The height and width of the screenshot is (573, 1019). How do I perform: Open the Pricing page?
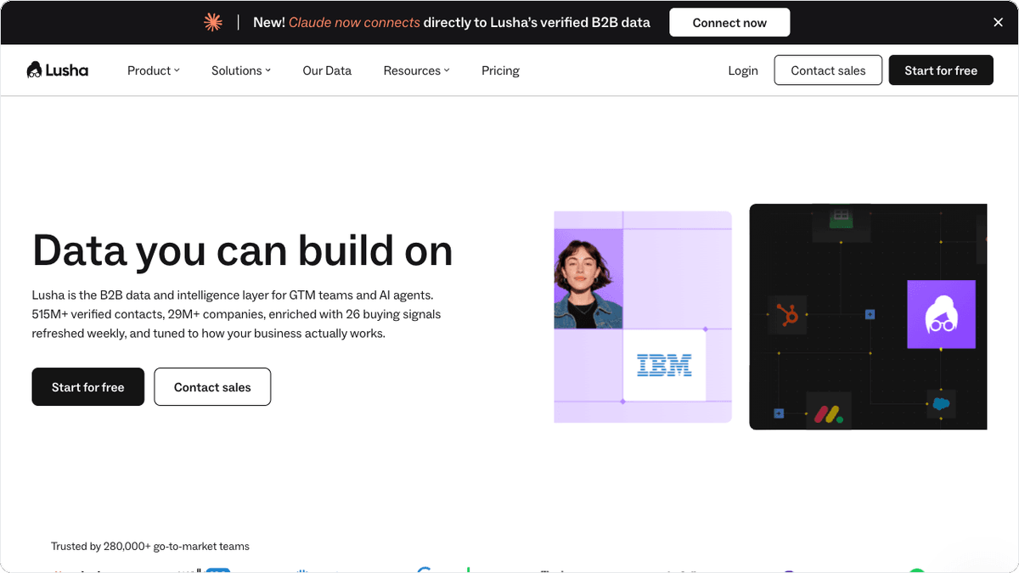click(500, 70)
